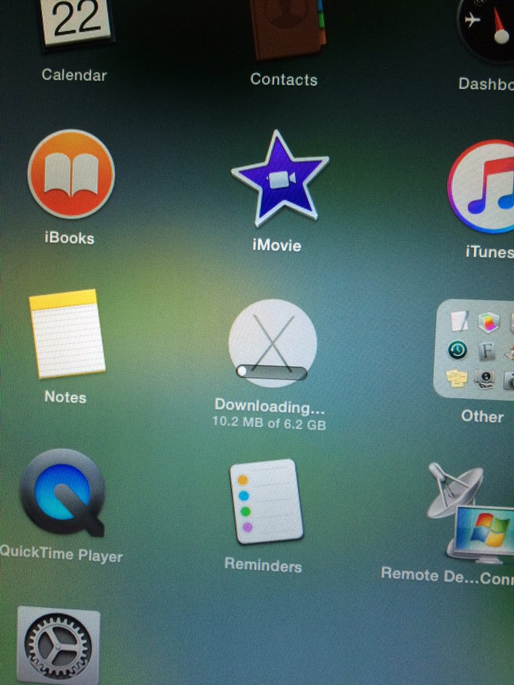
Task: Launch the iBooks app
Action: [71, 173]
